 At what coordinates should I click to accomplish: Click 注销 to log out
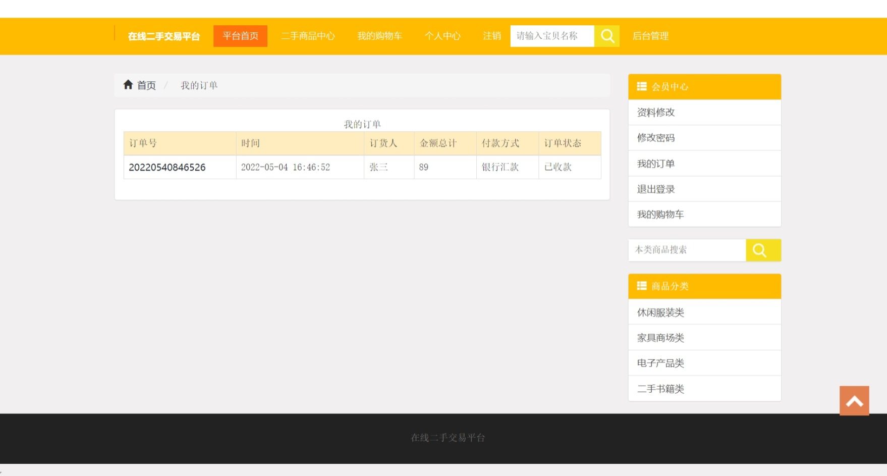pos(491,36)
